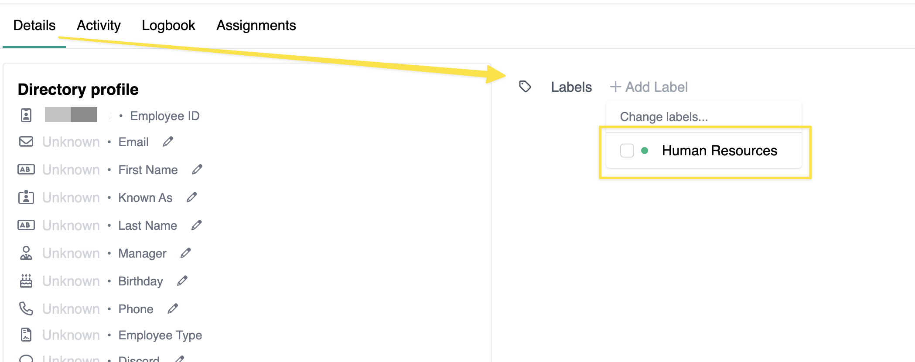The width and height of the screenshot is (915, 362).
Task: Go to the Assignments tab
Action: [256, 25]
